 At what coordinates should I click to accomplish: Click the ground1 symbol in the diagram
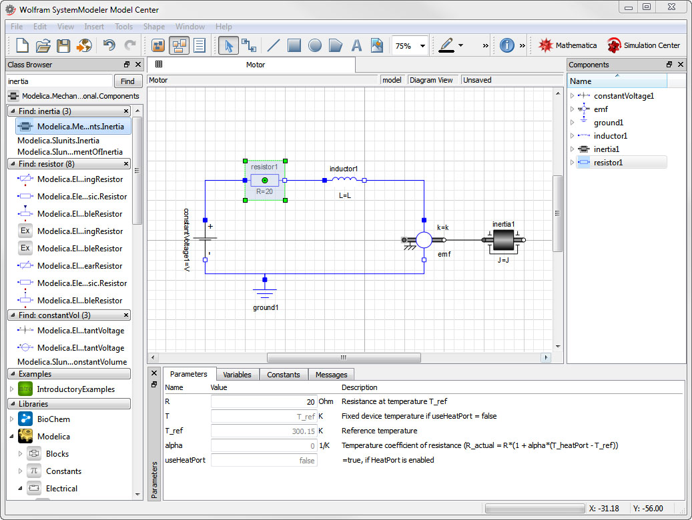(265, 290)
